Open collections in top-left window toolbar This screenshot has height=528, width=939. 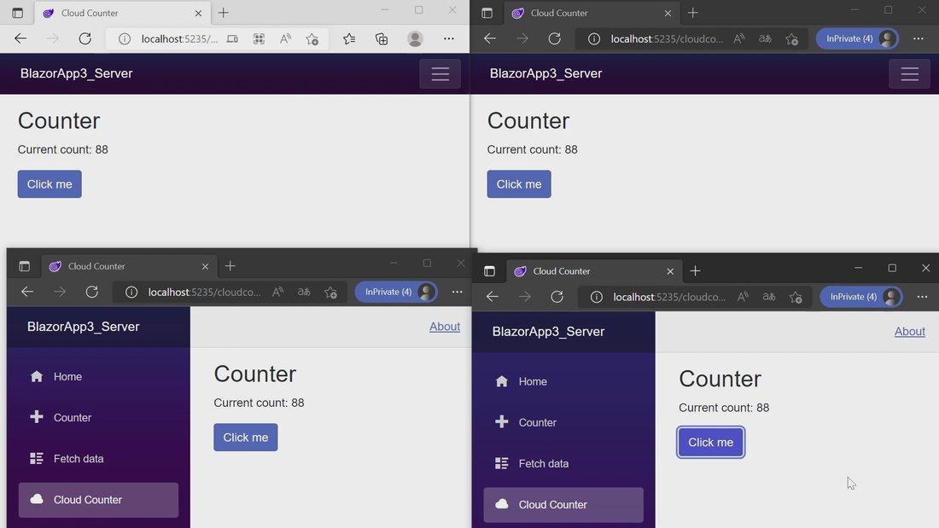tap(382, 39)
